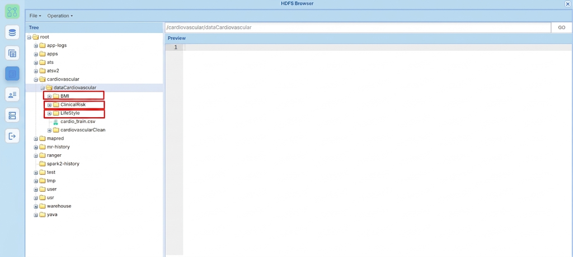
Task: Open the Operation menu
Action: click(60, 16)
